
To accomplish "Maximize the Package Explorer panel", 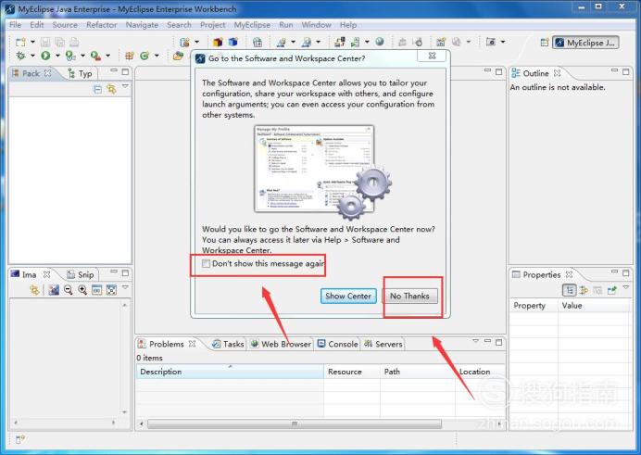I will (x=125, y=72).
